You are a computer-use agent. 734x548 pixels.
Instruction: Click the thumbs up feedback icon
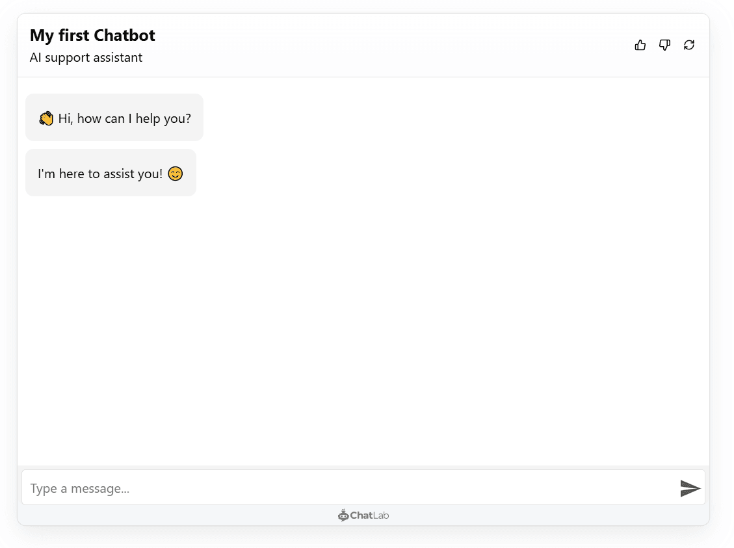click(640, 45)
